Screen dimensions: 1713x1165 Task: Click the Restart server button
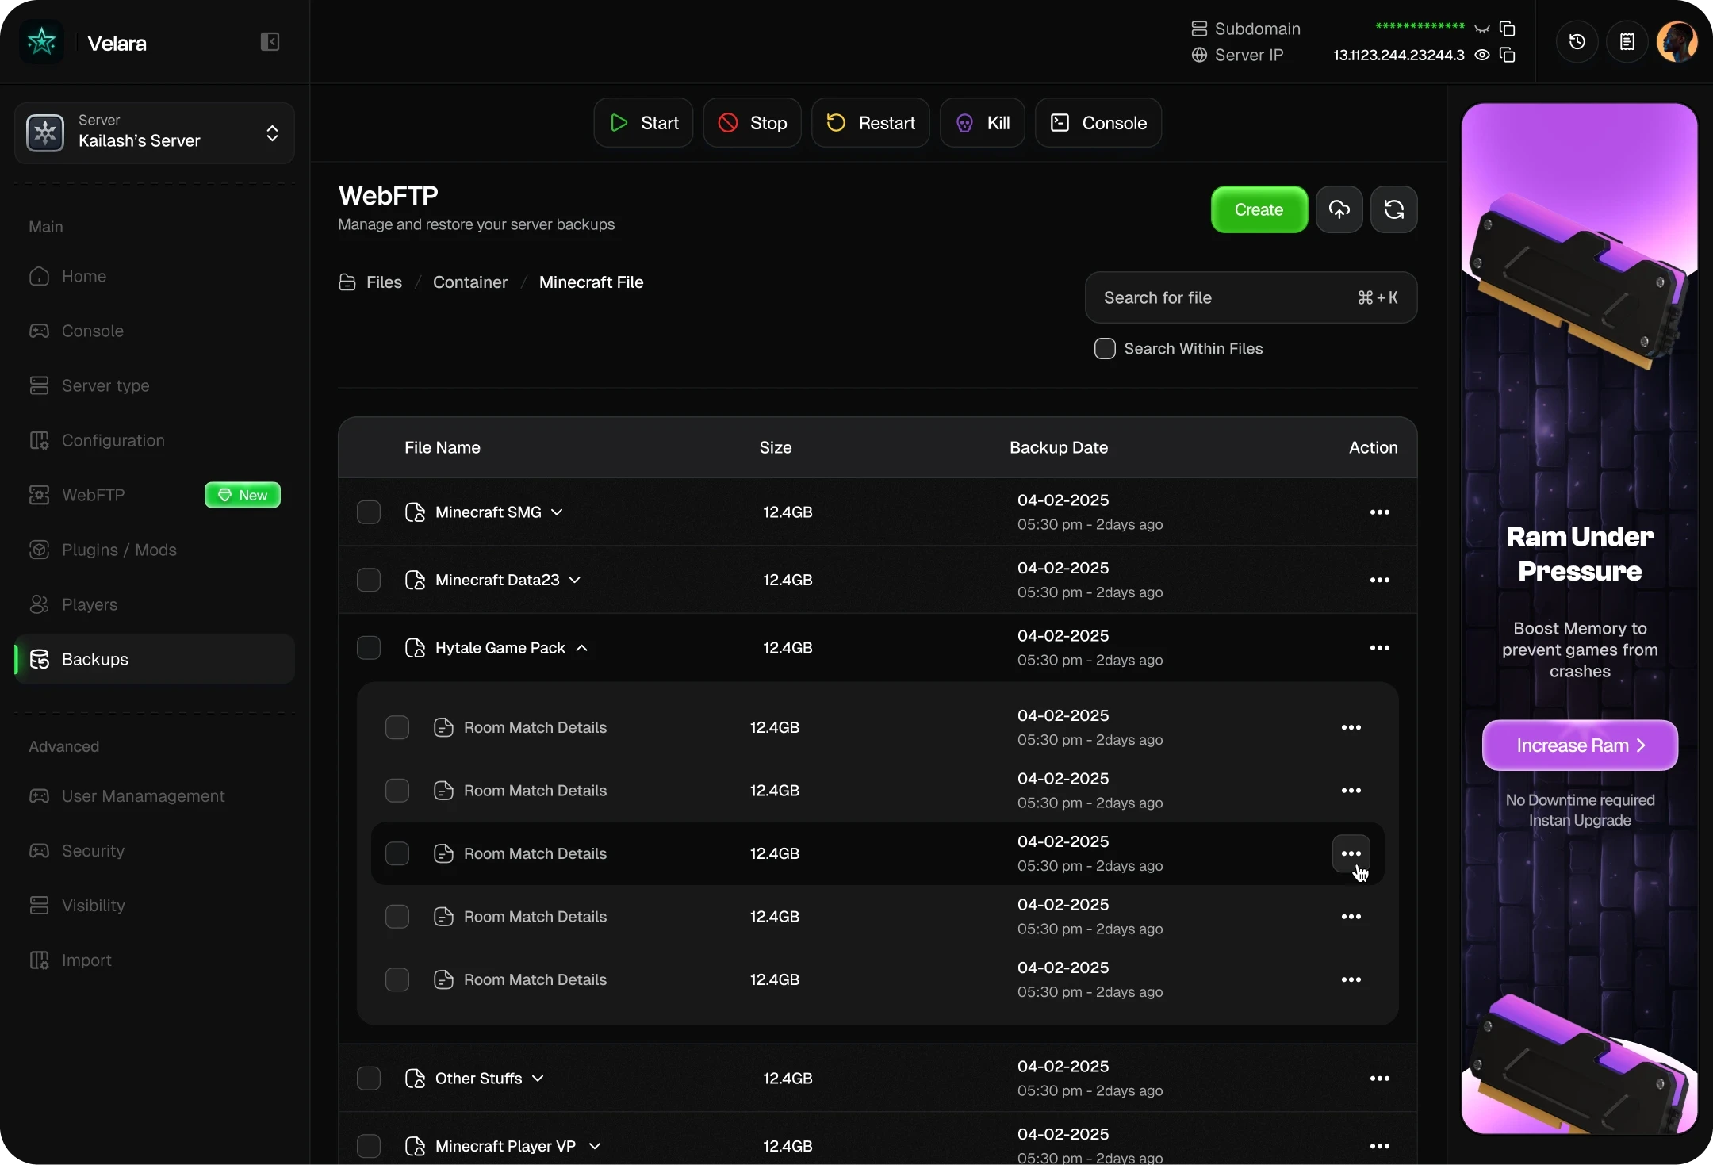pos(870,123)
